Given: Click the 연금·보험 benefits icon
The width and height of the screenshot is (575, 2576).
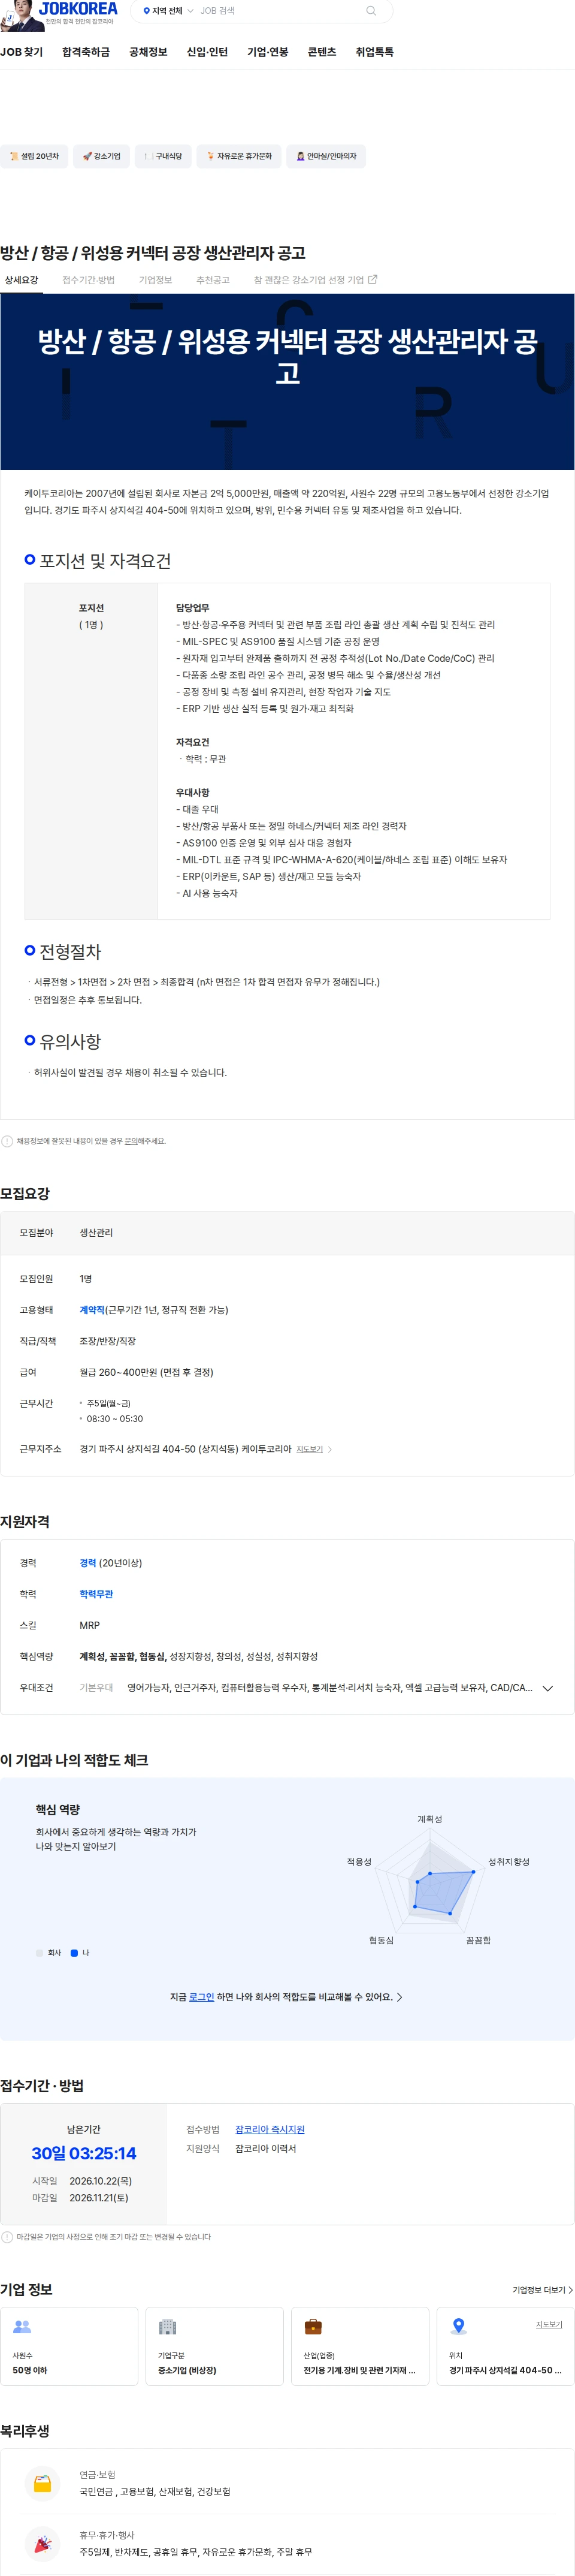Looking at the screenshot, I should tap(43, 2483).
